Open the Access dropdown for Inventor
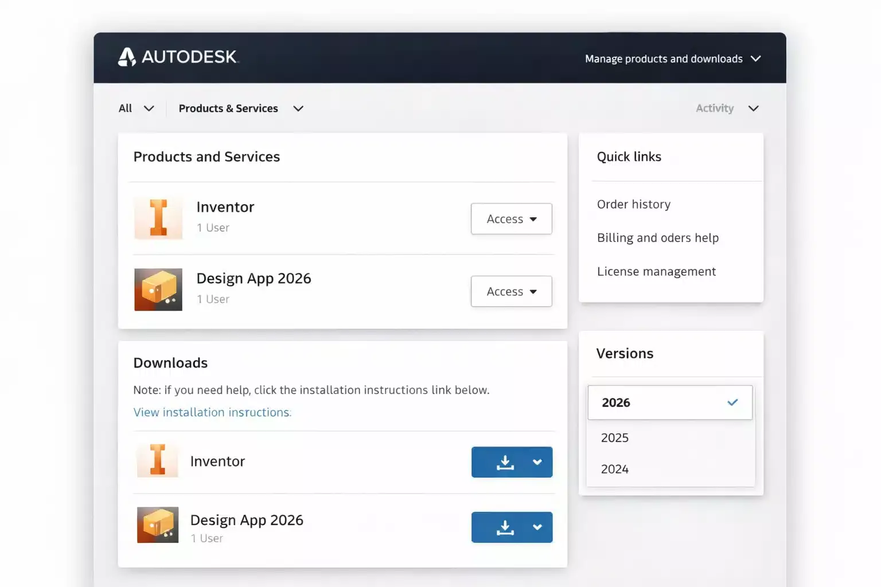The image size is (881, 587). [x=511, y=218]
